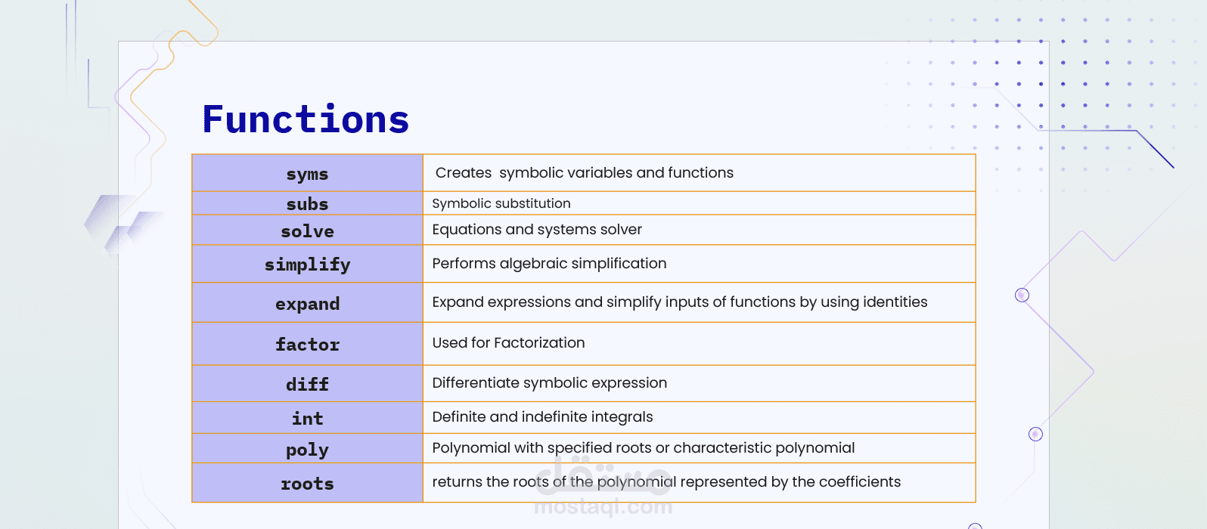Select the syms function cell

[307, 173]
